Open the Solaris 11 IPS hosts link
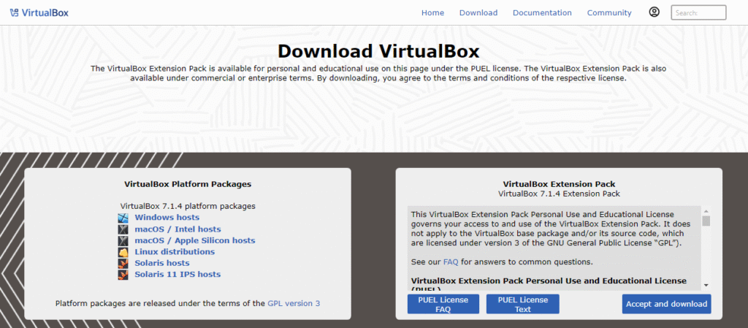This screenshot has height=328, width=748. [178, 275]
